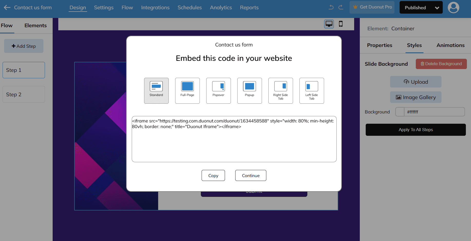Copy the embed code
Viewport: 471px width, 241px height.
213,176
